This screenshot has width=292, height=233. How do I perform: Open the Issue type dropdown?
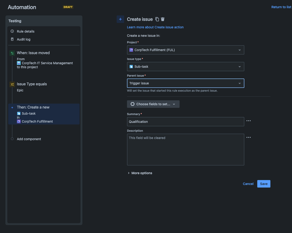186,67
